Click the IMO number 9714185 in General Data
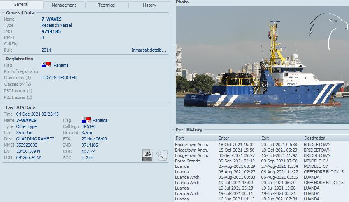 pyautogui.click(x=51, y=31)
